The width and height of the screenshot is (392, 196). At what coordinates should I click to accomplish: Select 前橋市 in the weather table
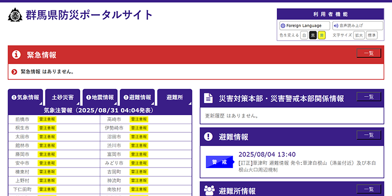click(22, 119)
